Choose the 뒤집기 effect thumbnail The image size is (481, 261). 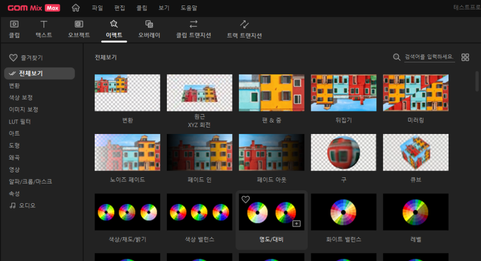tap(344, 93)
